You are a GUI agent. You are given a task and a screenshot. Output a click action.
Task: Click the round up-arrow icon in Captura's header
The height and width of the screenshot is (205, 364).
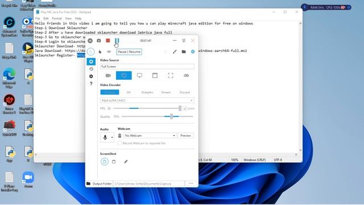coord(90,40)
